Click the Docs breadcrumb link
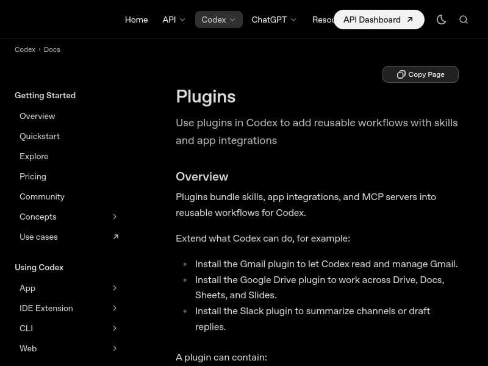488x366 pixels. point(52,49)
